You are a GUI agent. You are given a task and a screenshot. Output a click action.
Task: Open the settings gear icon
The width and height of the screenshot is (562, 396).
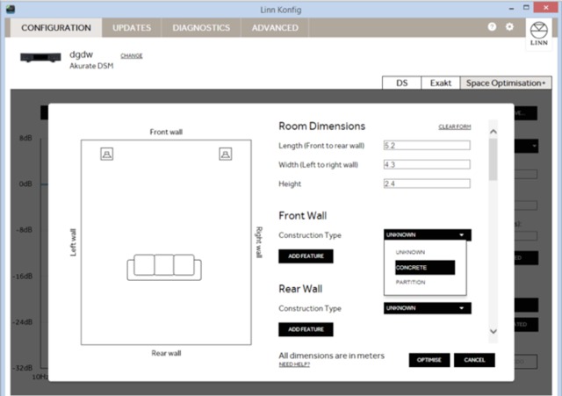pyautogui.click(x=510, y=27)
